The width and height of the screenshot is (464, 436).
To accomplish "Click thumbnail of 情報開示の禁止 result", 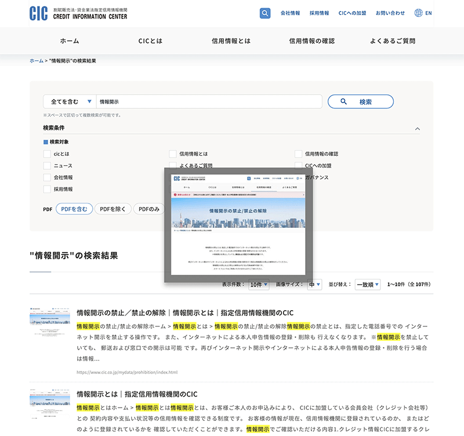I will (x=50, y=322).
